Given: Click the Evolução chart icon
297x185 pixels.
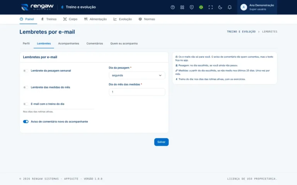Looking at the screenshot, I should pos(115,19).
